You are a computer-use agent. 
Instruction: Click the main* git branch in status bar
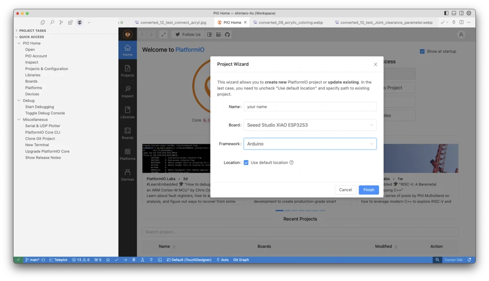click(32, 260)
